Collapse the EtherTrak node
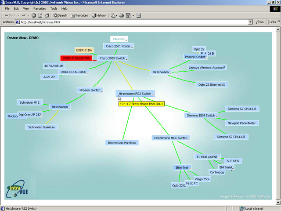 [190, 168]
